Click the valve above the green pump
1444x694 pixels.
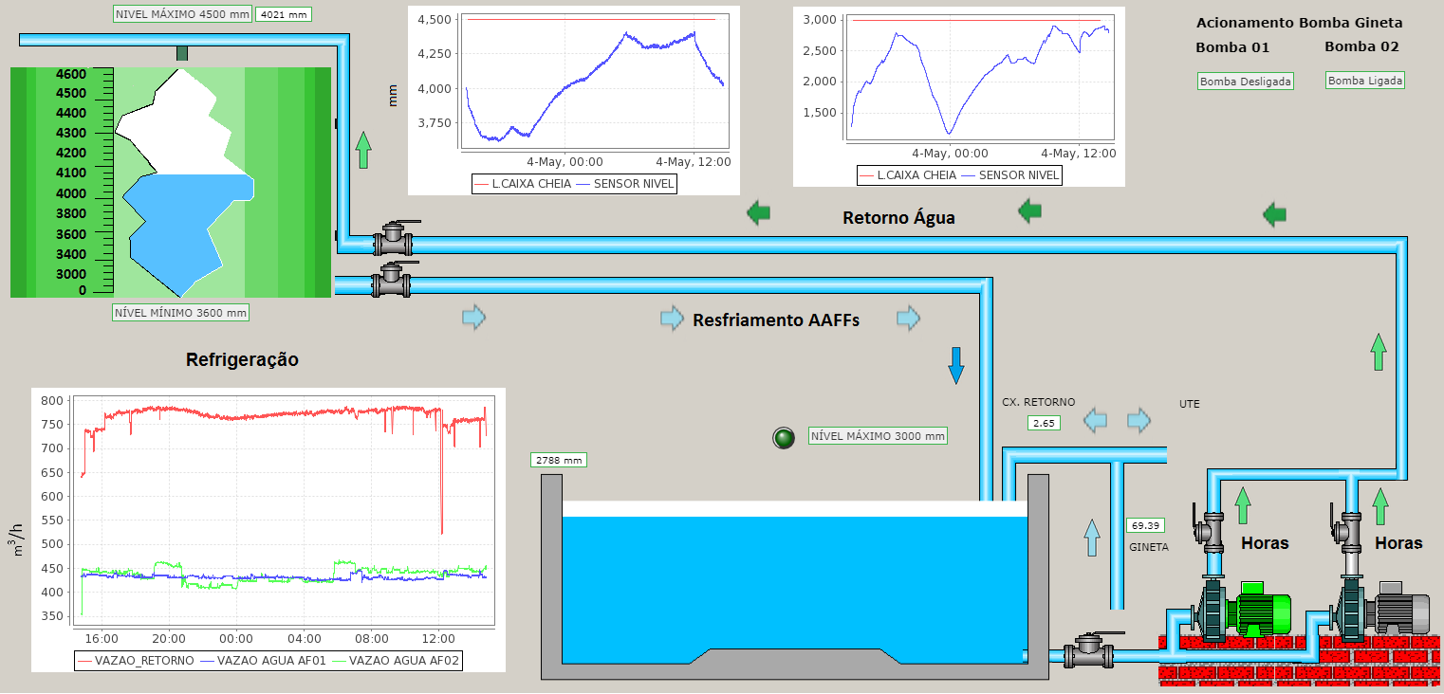tap(1213, 531)
